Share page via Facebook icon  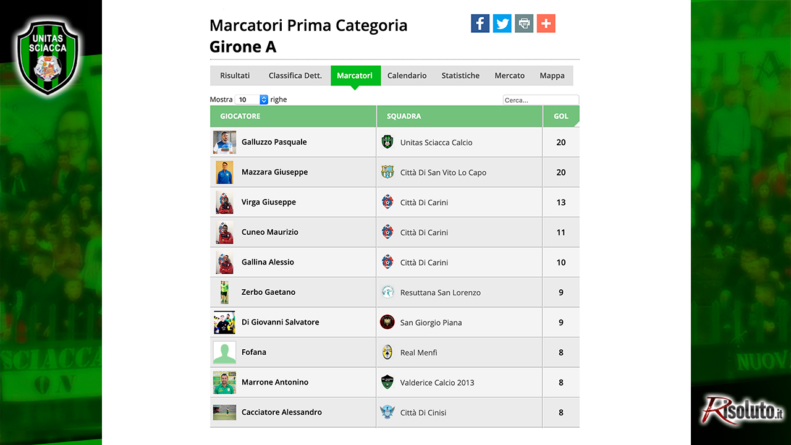pyautogui.click(x=480, y=23)
